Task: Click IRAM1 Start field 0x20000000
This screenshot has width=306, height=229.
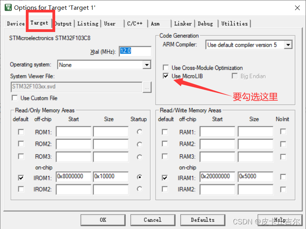Action: click(218, 177)
